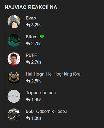Open PUFF's avatar with the red jersey
This screenshot has width=104, height=128.
[14, 59]
